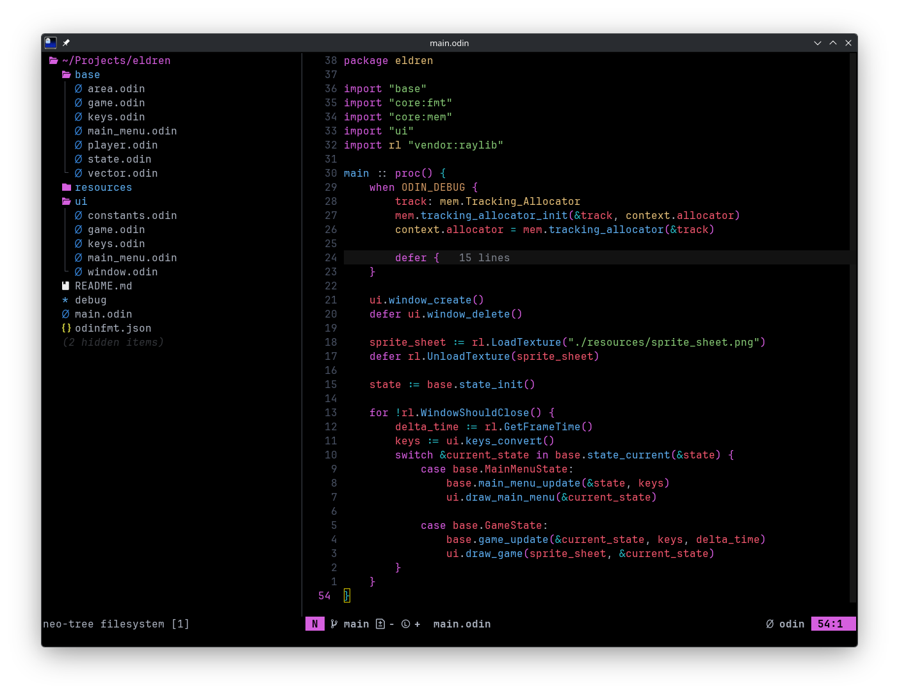Click the pin icon in the title bar
This screenshot has height=696, width=899.
[66, 43]
